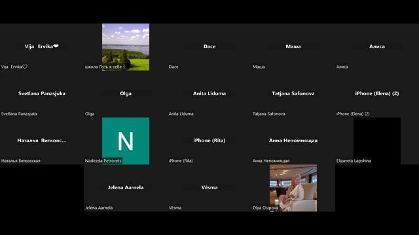Screen dimensions: 419x235
Task: Click large bold name Svetlana Panasjuka
Action: (x=42, y=93)
